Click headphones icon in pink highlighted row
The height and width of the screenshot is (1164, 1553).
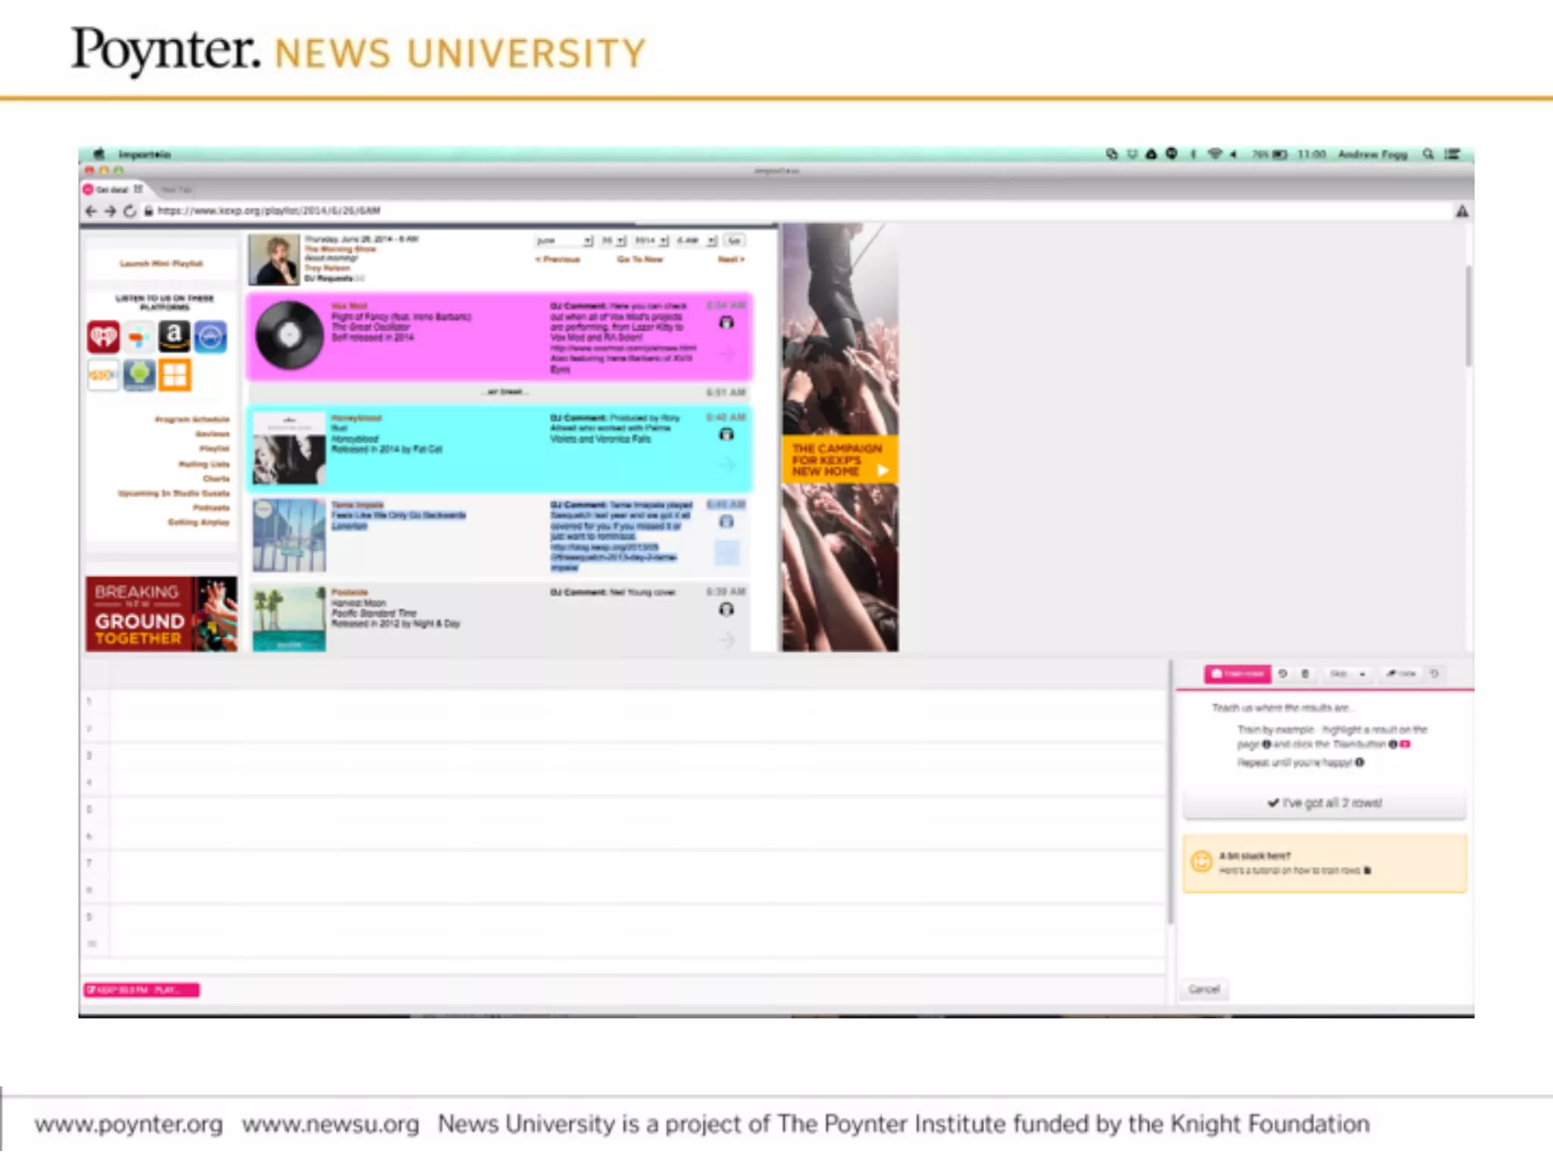(726, 324)
